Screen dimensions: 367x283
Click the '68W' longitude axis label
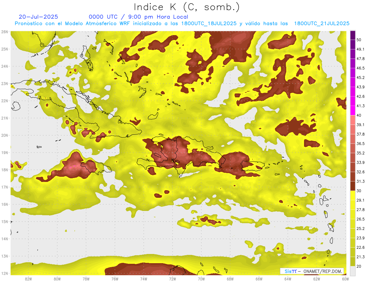(x=230, y=279)
